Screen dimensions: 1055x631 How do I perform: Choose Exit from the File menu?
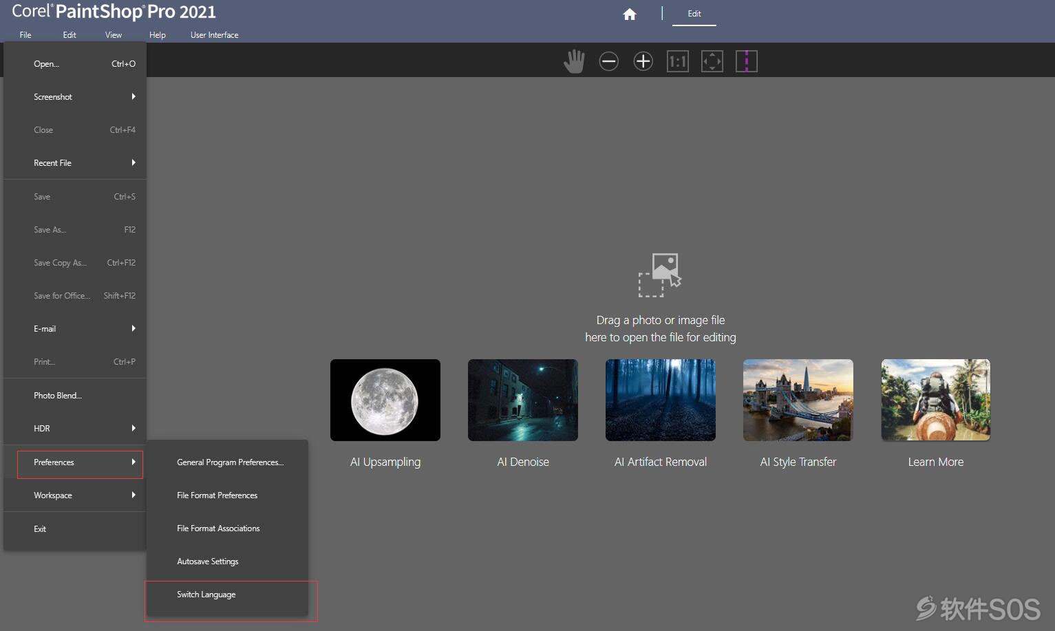(x=75, y=529)
